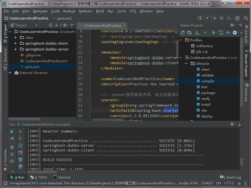This screenshot has width=251, height=188.
Task: Open the Structure side panel
Action: pyautogui.click(x=5, y=59)
